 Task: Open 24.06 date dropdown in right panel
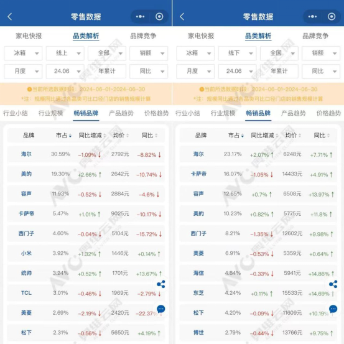tap(237, 71)
